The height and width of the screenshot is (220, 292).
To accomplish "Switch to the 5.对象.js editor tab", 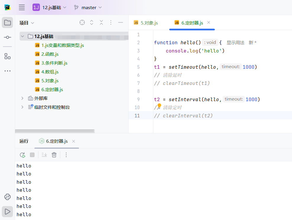I will pyautogui.click(x=146, y=23).
